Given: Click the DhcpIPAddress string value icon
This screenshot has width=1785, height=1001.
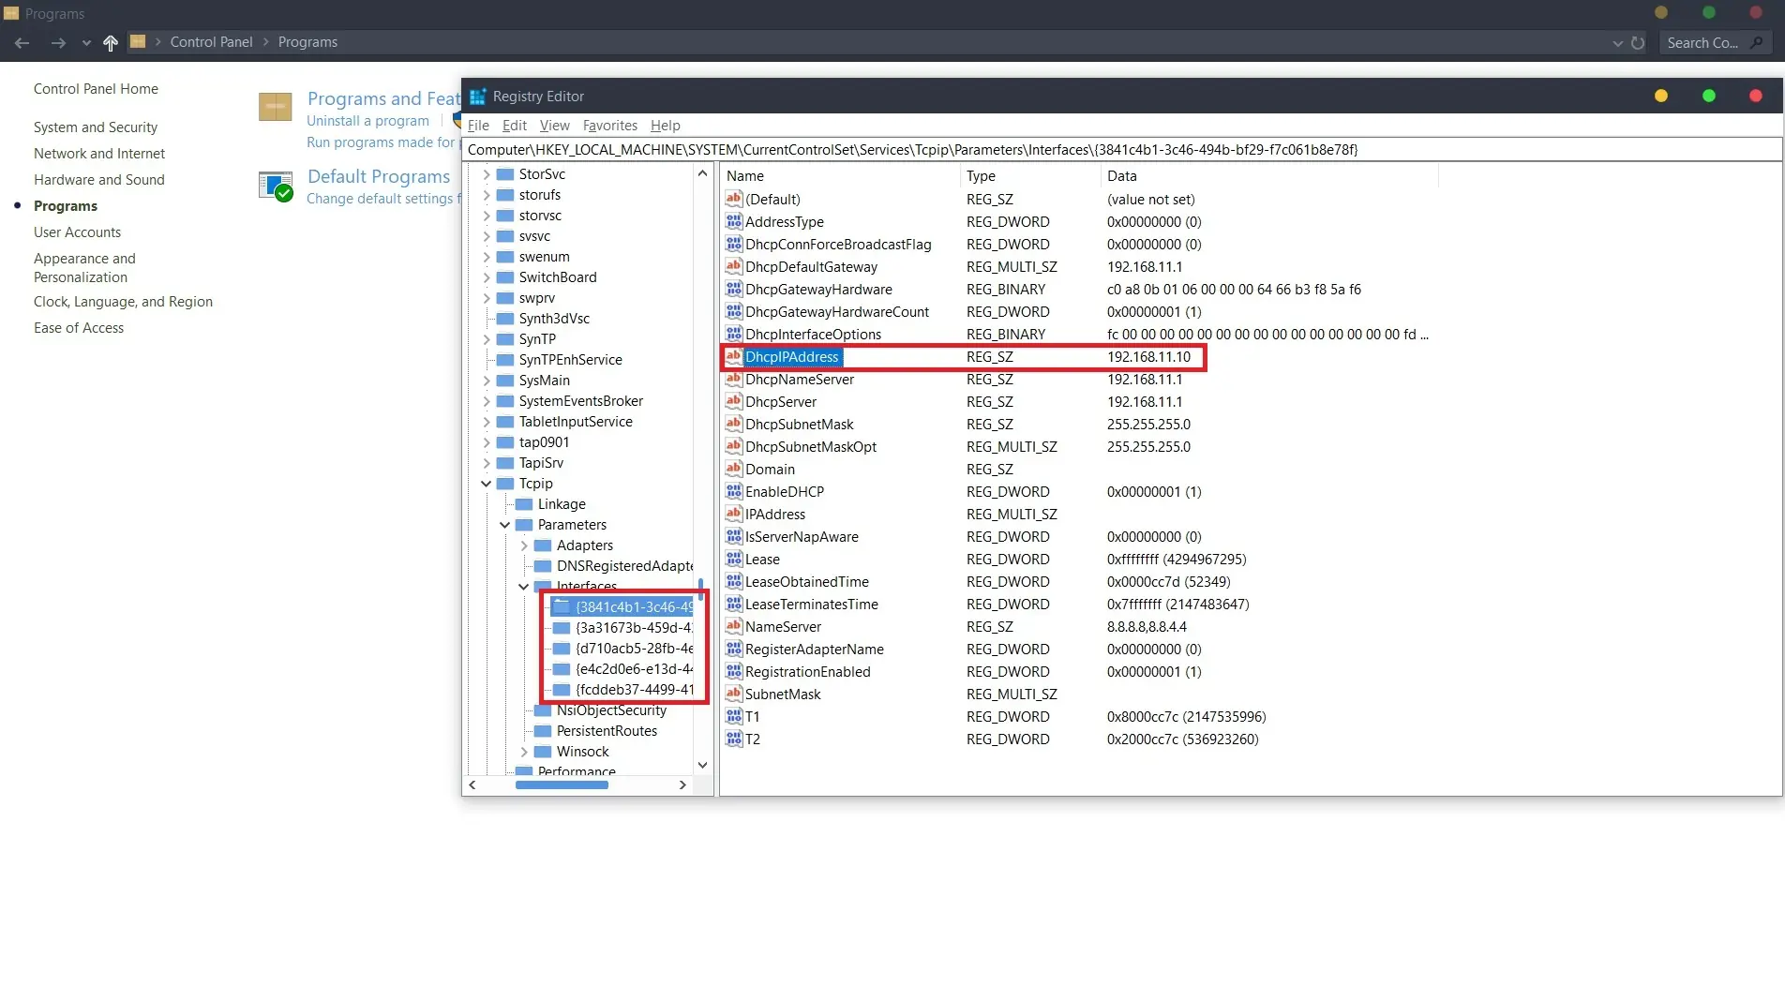Looking at the screenshot, I should tap(734, 357).
